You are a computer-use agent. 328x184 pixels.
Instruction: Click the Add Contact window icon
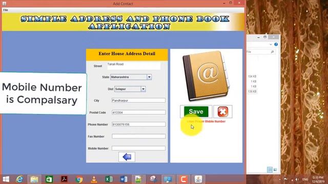coord(4,4)
